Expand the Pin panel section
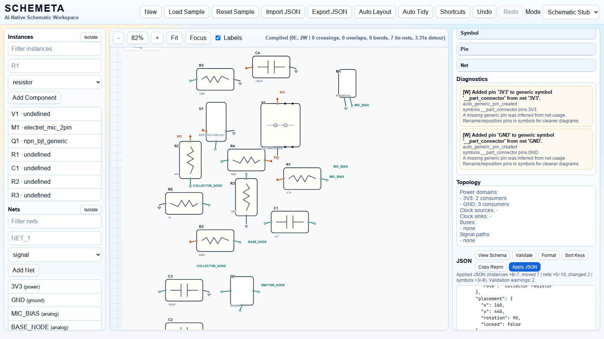 click(526, 49)
